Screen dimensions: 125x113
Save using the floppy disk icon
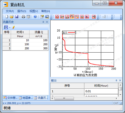17,17
